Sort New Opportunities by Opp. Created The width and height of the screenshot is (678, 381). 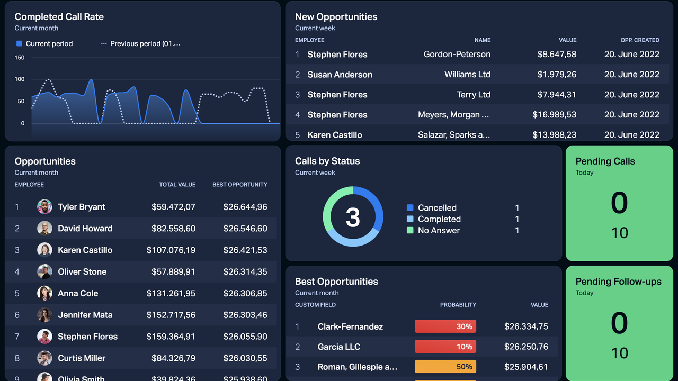tap(639, 40)
